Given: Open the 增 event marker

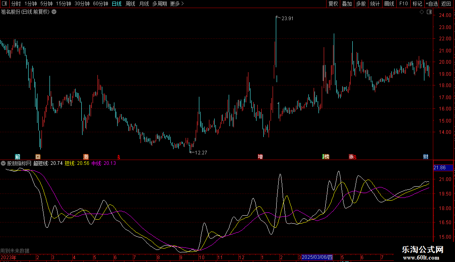Looking at the screenshot, I should coord(260,156).
